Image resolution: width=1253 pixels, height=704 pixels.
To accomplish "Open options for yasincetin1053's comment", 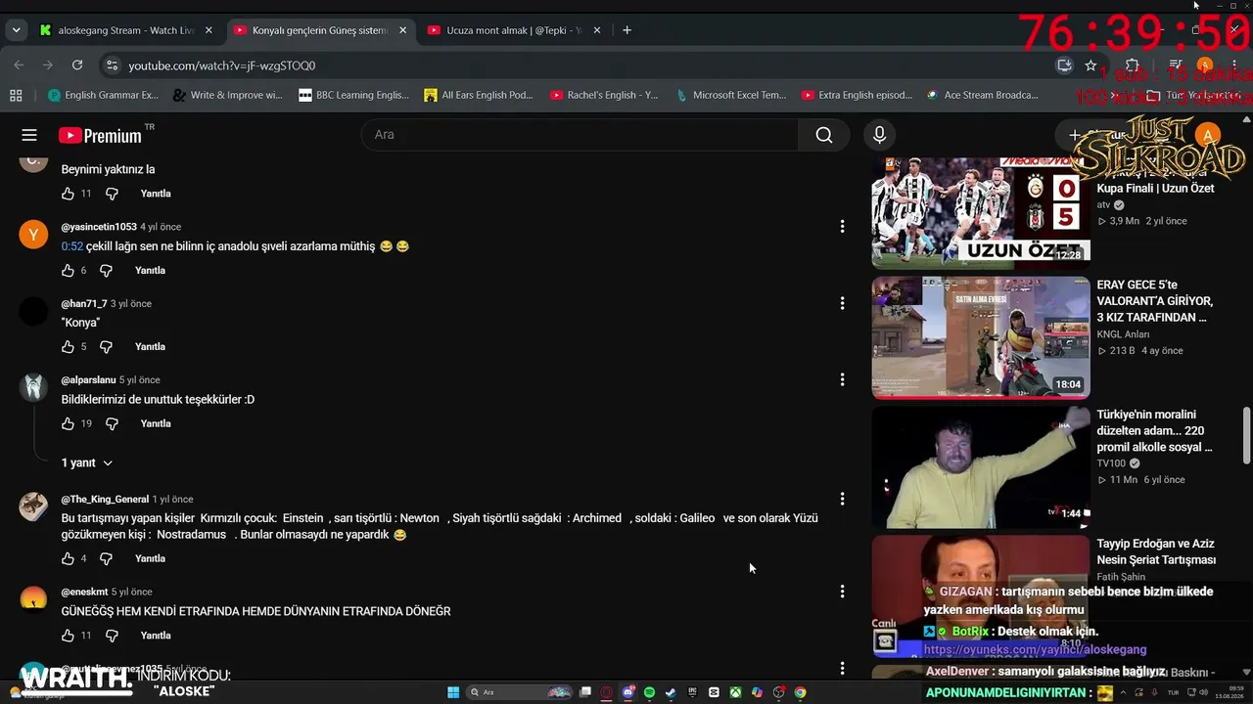I will click(842, 227).
